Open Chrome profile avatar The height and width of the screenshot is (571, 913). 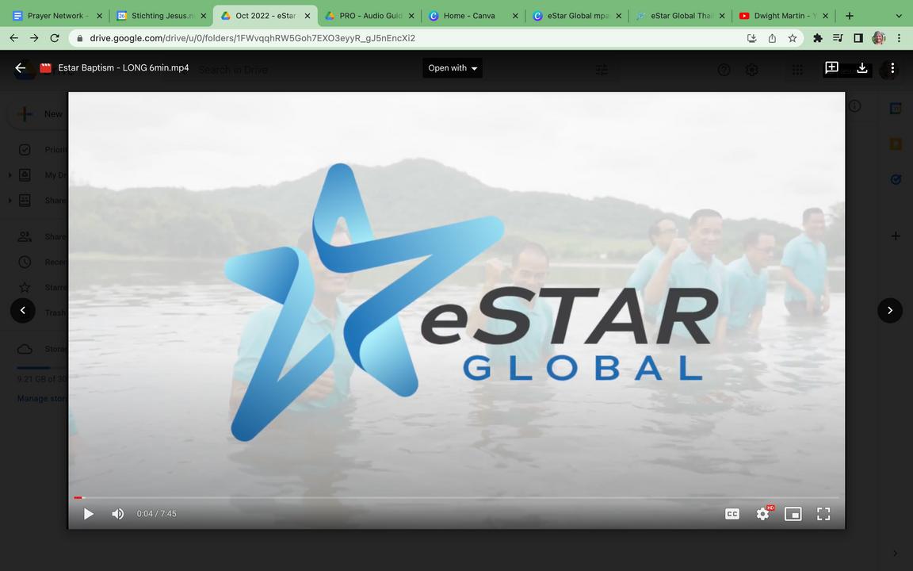(x=879, y=38)
